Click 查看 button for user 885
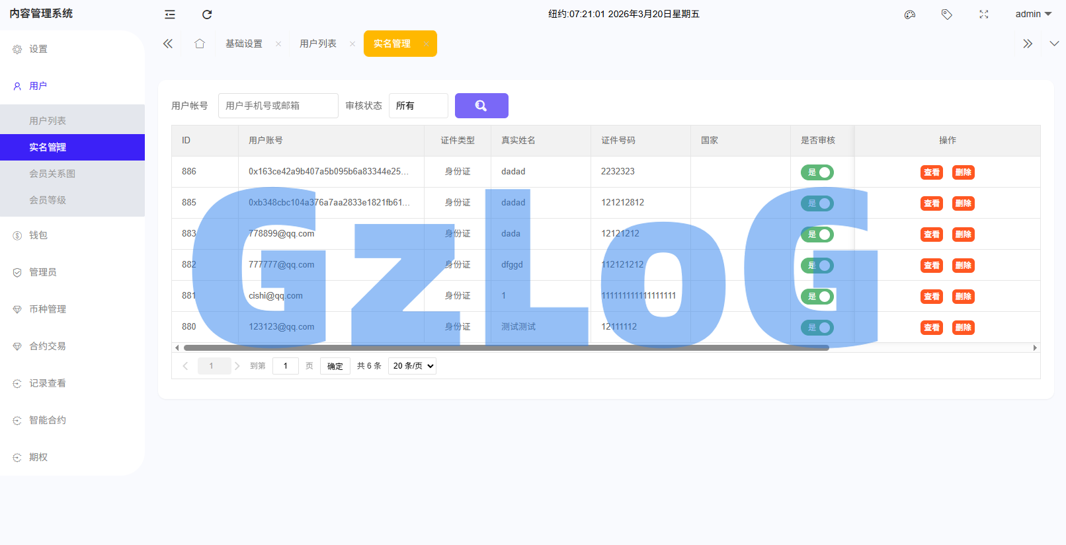The width and height of the screenshot is (1066, 545). (932, 203)
